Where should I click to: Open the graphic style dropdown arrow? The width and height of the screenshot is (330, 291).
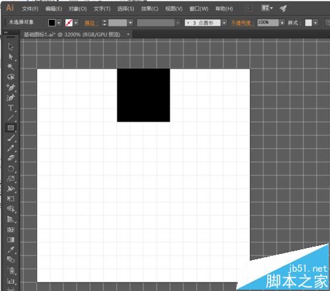coord(315,22)
